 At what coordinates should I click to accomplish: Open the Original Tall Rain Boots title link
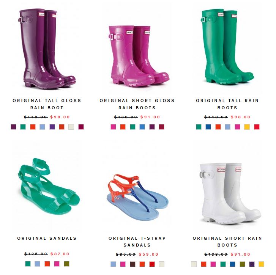coord(227,104)
